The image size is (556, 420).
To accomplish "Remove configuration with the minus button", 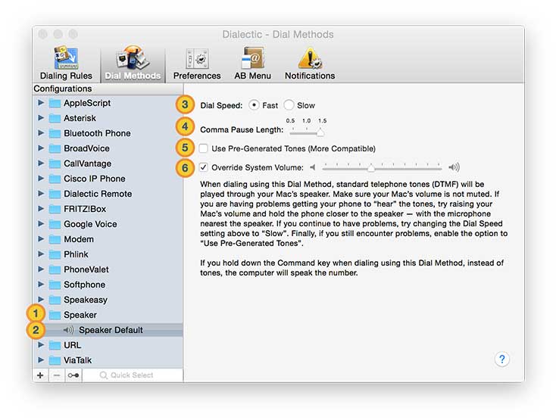I will pyautogui.click(x=57, y=375).
